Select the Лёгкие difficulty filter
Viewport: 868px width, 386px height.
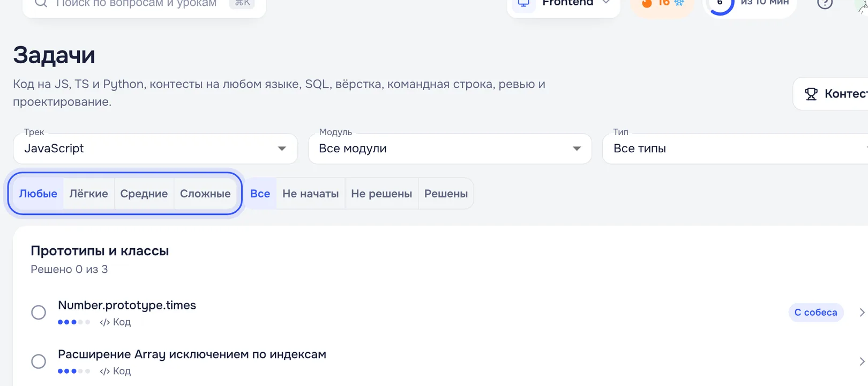(88, 194)
